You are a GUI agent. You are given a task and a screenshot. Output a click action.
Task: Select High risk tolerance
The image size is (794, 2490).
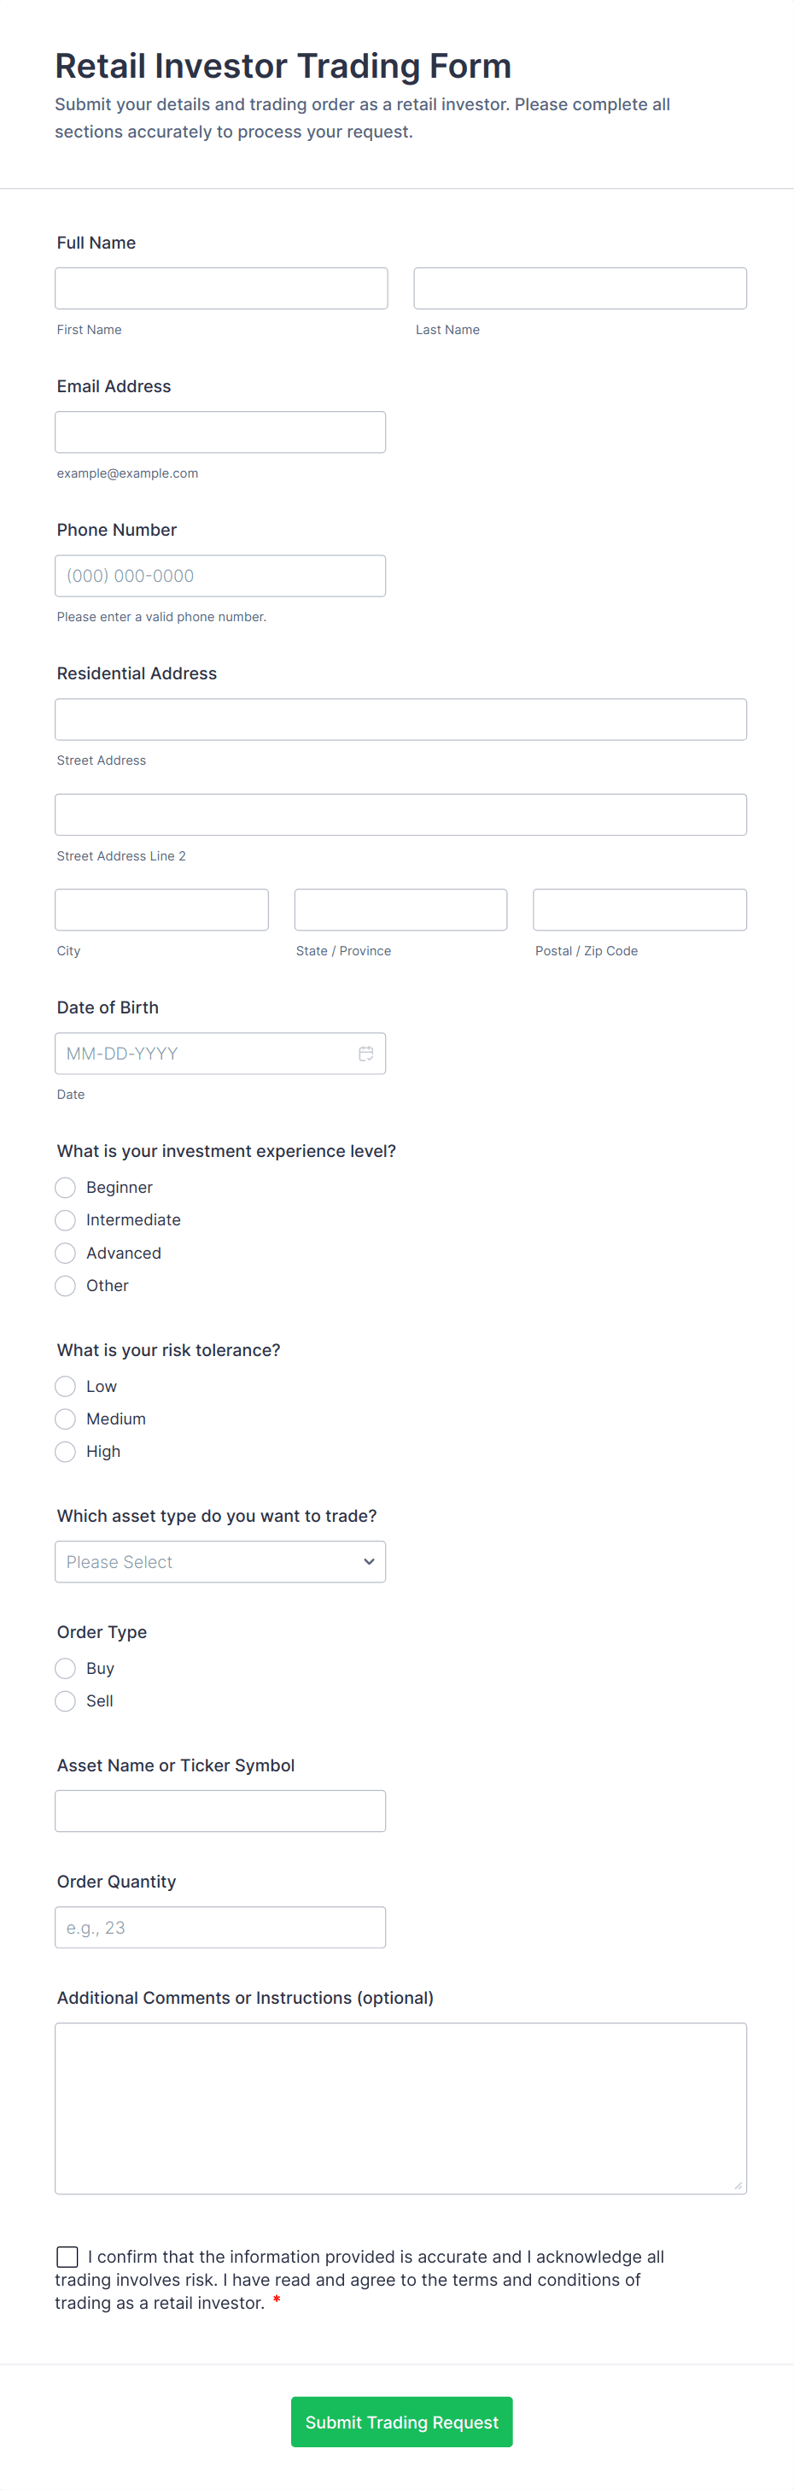pyautogui.click(x=66, y=1452)
